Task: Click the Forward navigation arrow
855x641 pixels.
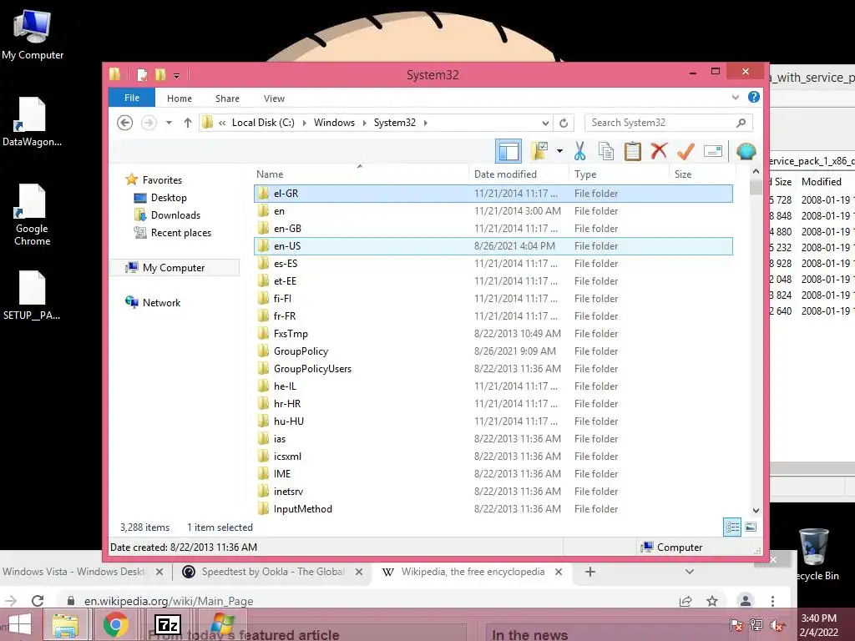Action: click(149, 123)
